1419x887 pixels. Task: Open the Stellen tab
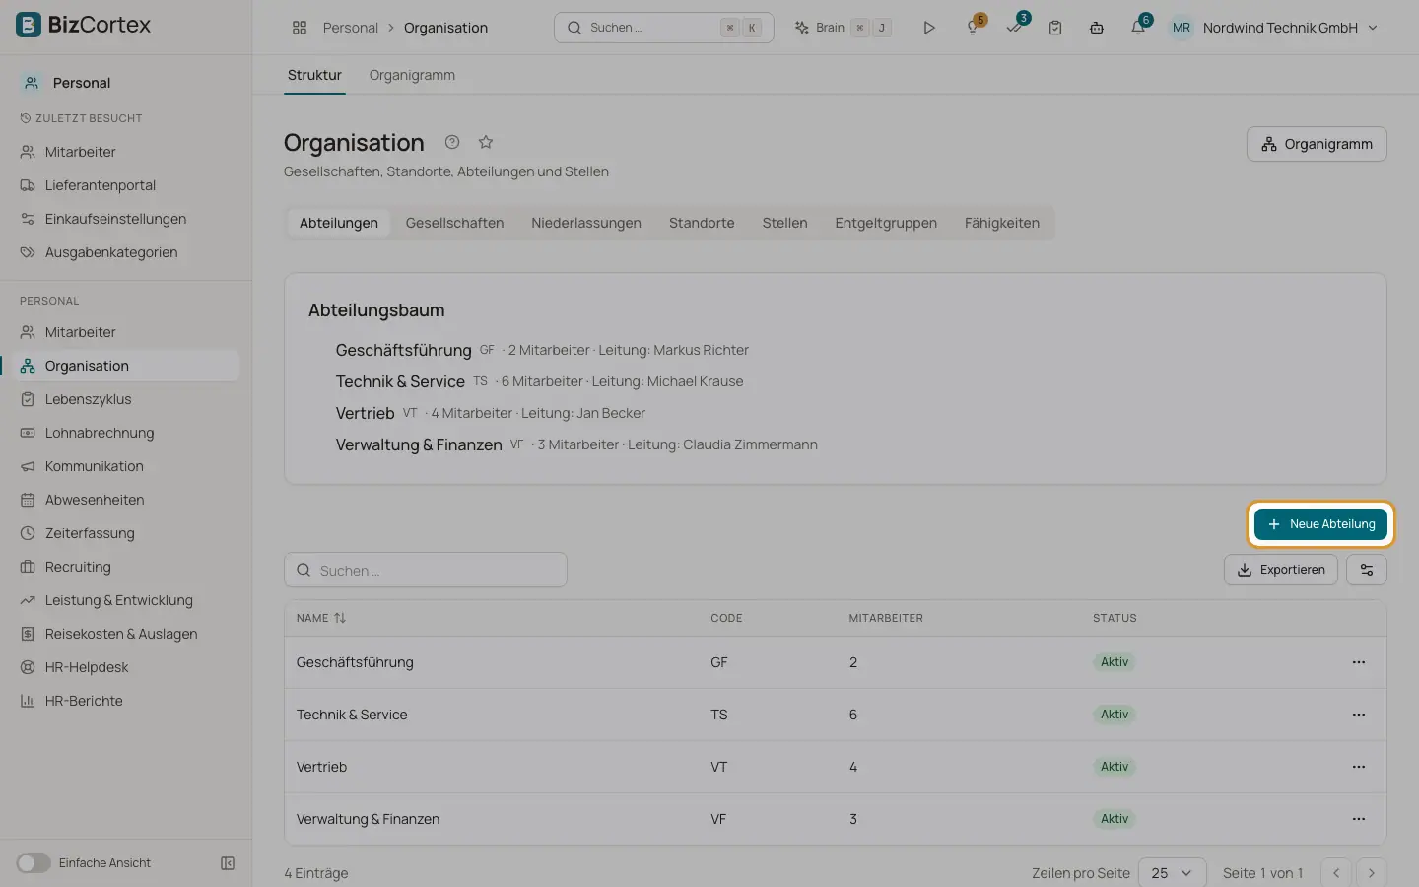click(784, 223)
